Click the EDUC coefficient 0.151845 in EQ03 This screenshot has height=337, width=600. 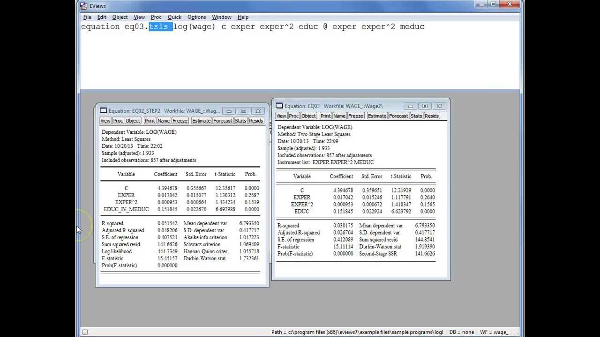coord(343,212)
